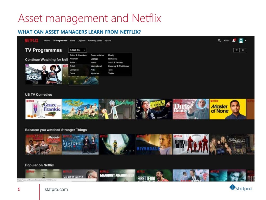Choose Dramas genre
The height and width of the screenshot is (200, 266).
coord(94,59)
